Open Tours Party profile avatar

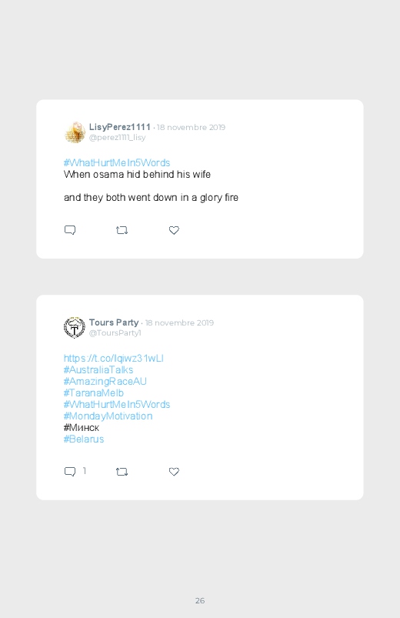click(75, 328)
